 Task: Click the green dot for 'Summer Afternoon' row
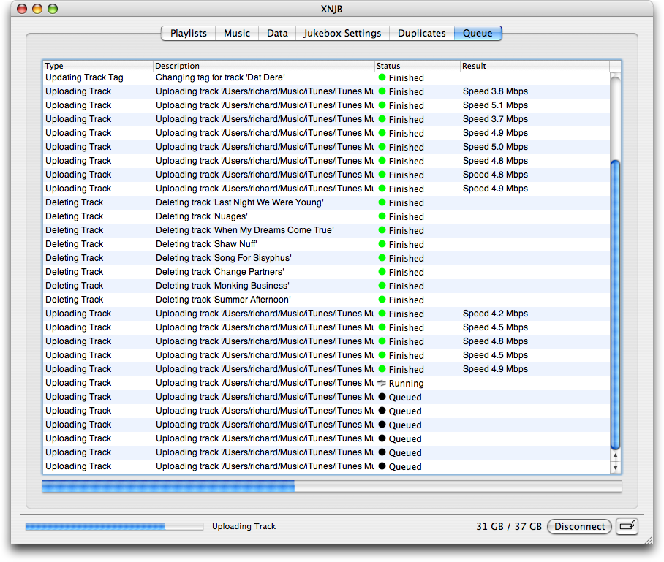(x=382, y=300)
